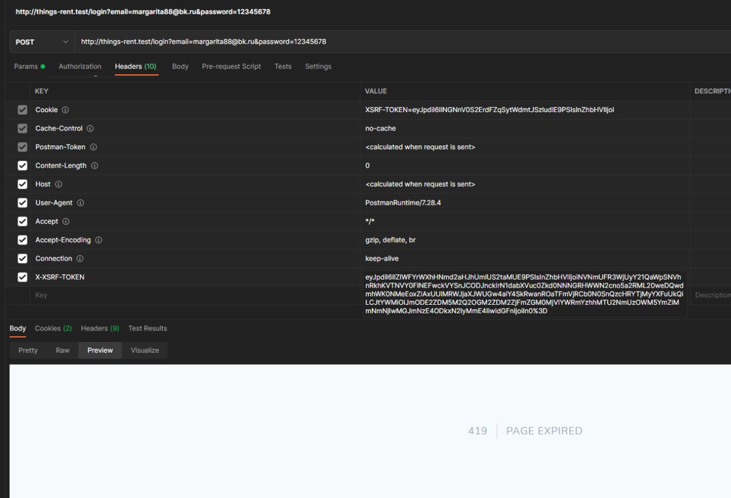Disable the User-Agent header checkbox
The height and width of the screenshot is (498, 731).
tap(22, 203)
